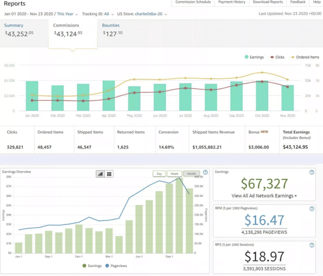
Task: Switch Earnings Overview to bar chart view
Action: pyautogui.click(x=101, y=174)
